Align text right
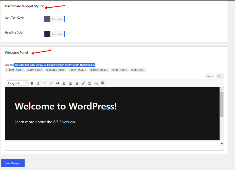 (x=77, y=83)
